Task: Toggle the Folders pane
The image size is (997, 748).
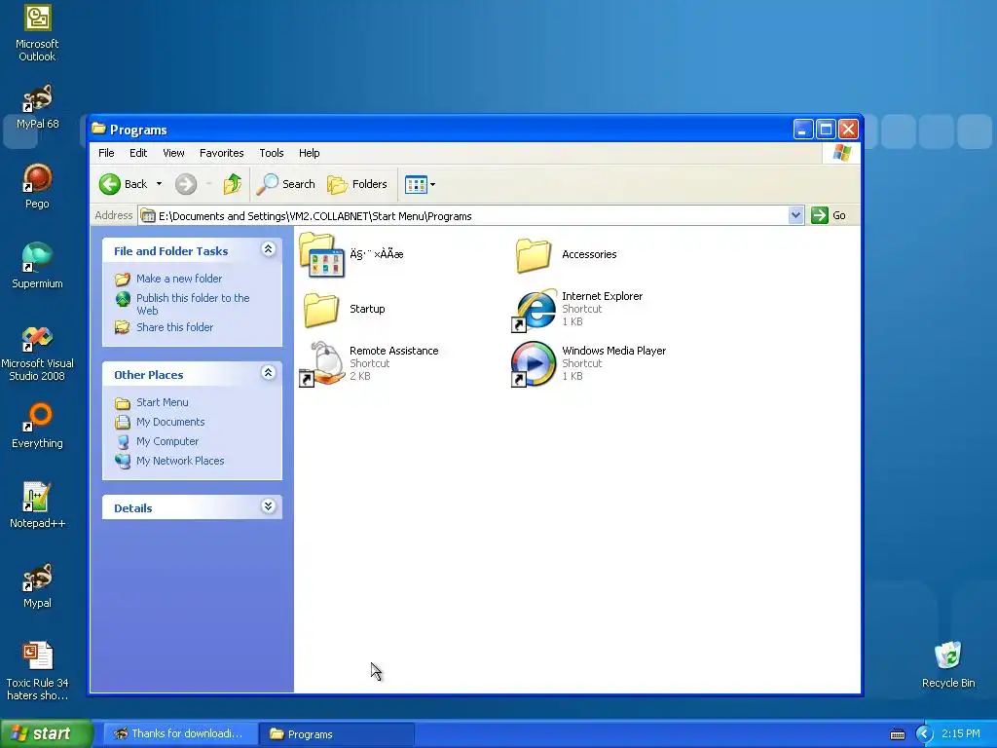Action: [x=357, y=184]
